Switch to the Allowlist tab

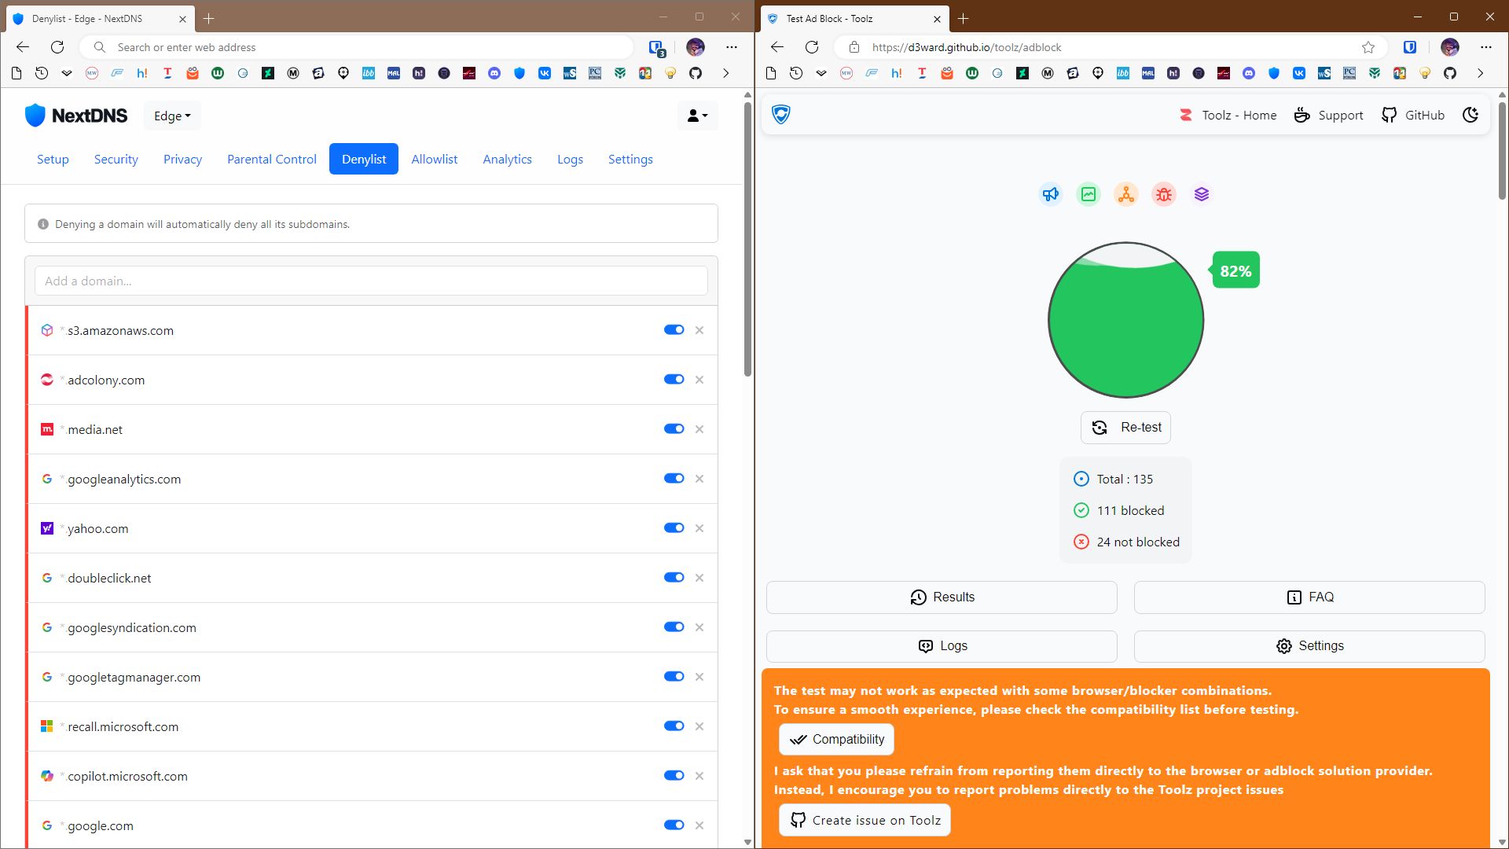(435, 159)
